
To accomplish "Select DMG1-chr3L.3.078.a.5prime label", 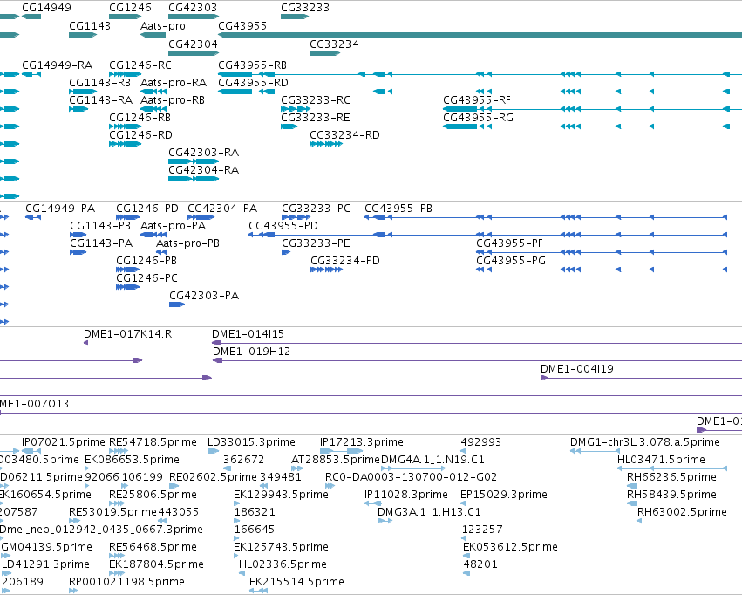I will 645,442.
